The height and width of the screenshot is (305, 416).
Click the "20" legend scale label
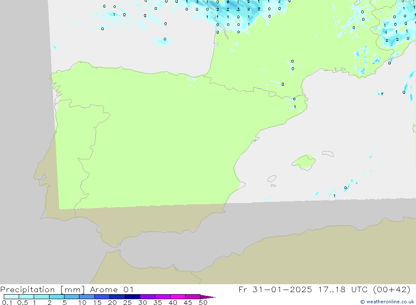point(112,303)
